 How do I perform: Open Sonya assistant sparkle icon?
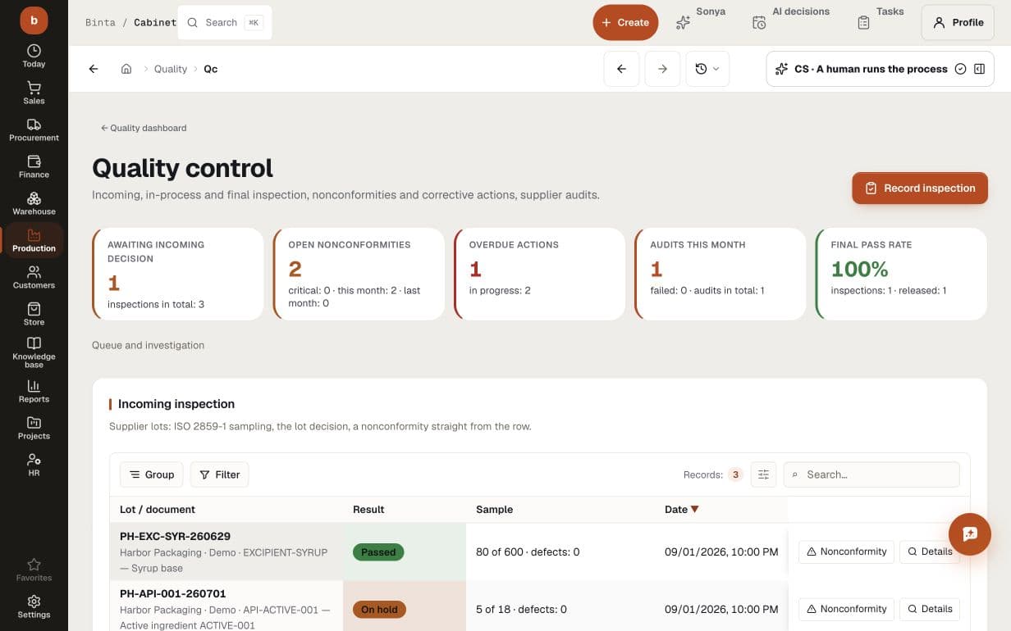(x=683, y=23)
